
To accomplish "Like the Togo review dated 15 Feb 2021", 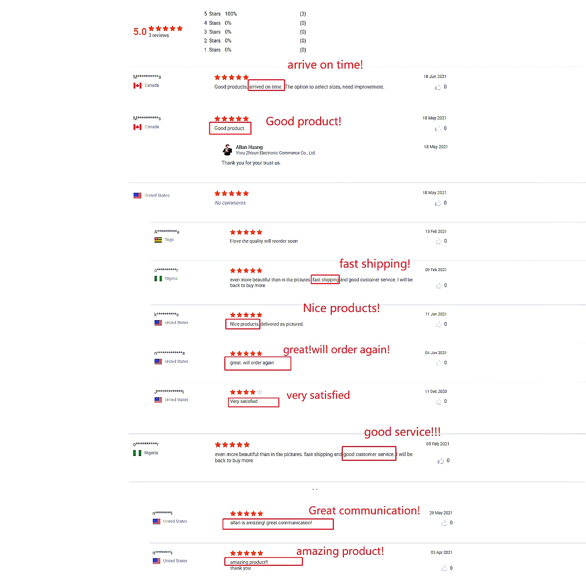I will pos(439,241).
